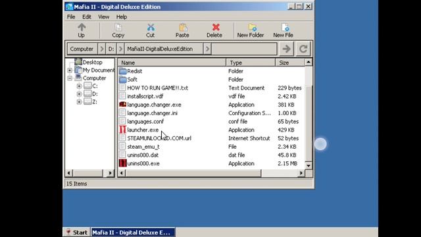Select the unins000.exe icon
The height and width of the screenshot is (237, 421).
pos(123,163)
